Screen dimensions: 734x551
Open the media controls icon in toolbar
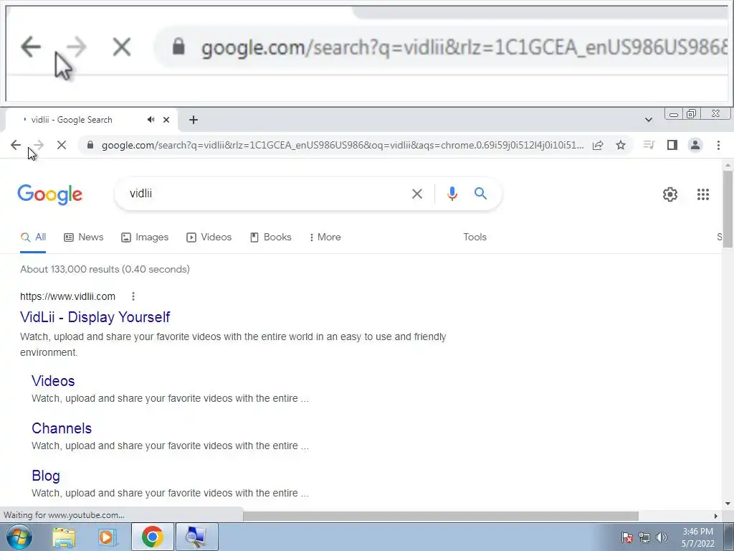pyautogui.click(x=648, y=145)
